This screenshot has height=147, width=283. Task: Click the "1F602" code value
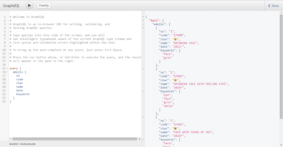click(x=179, y=124)
